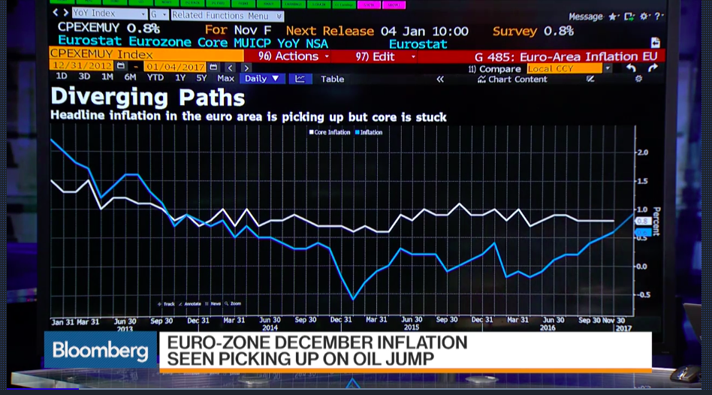Click the 01/04/2017 end date field

pos(175,67)
